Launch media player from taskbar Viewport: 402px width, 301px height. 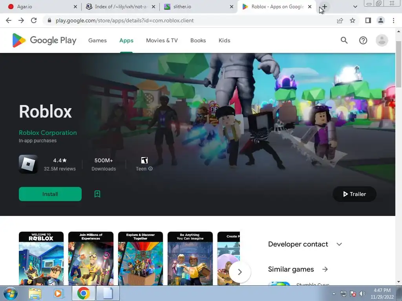[59, 293]
